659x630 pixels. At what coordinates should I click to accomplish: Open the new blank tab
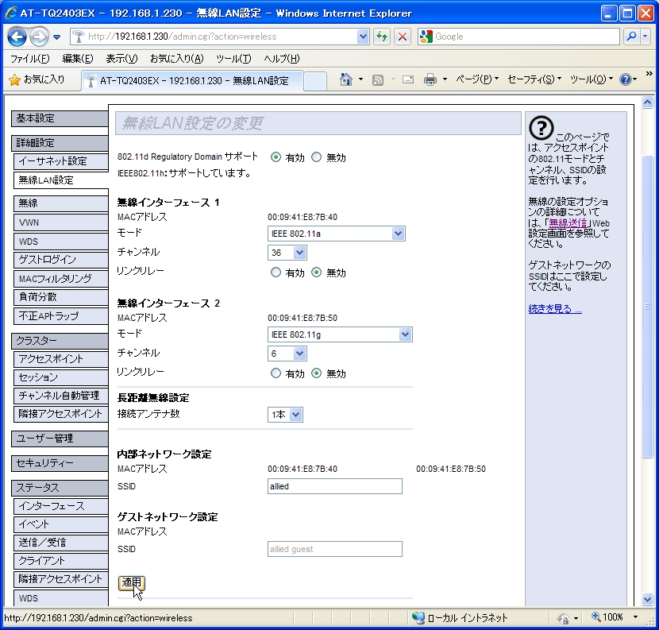coord(314,81)
